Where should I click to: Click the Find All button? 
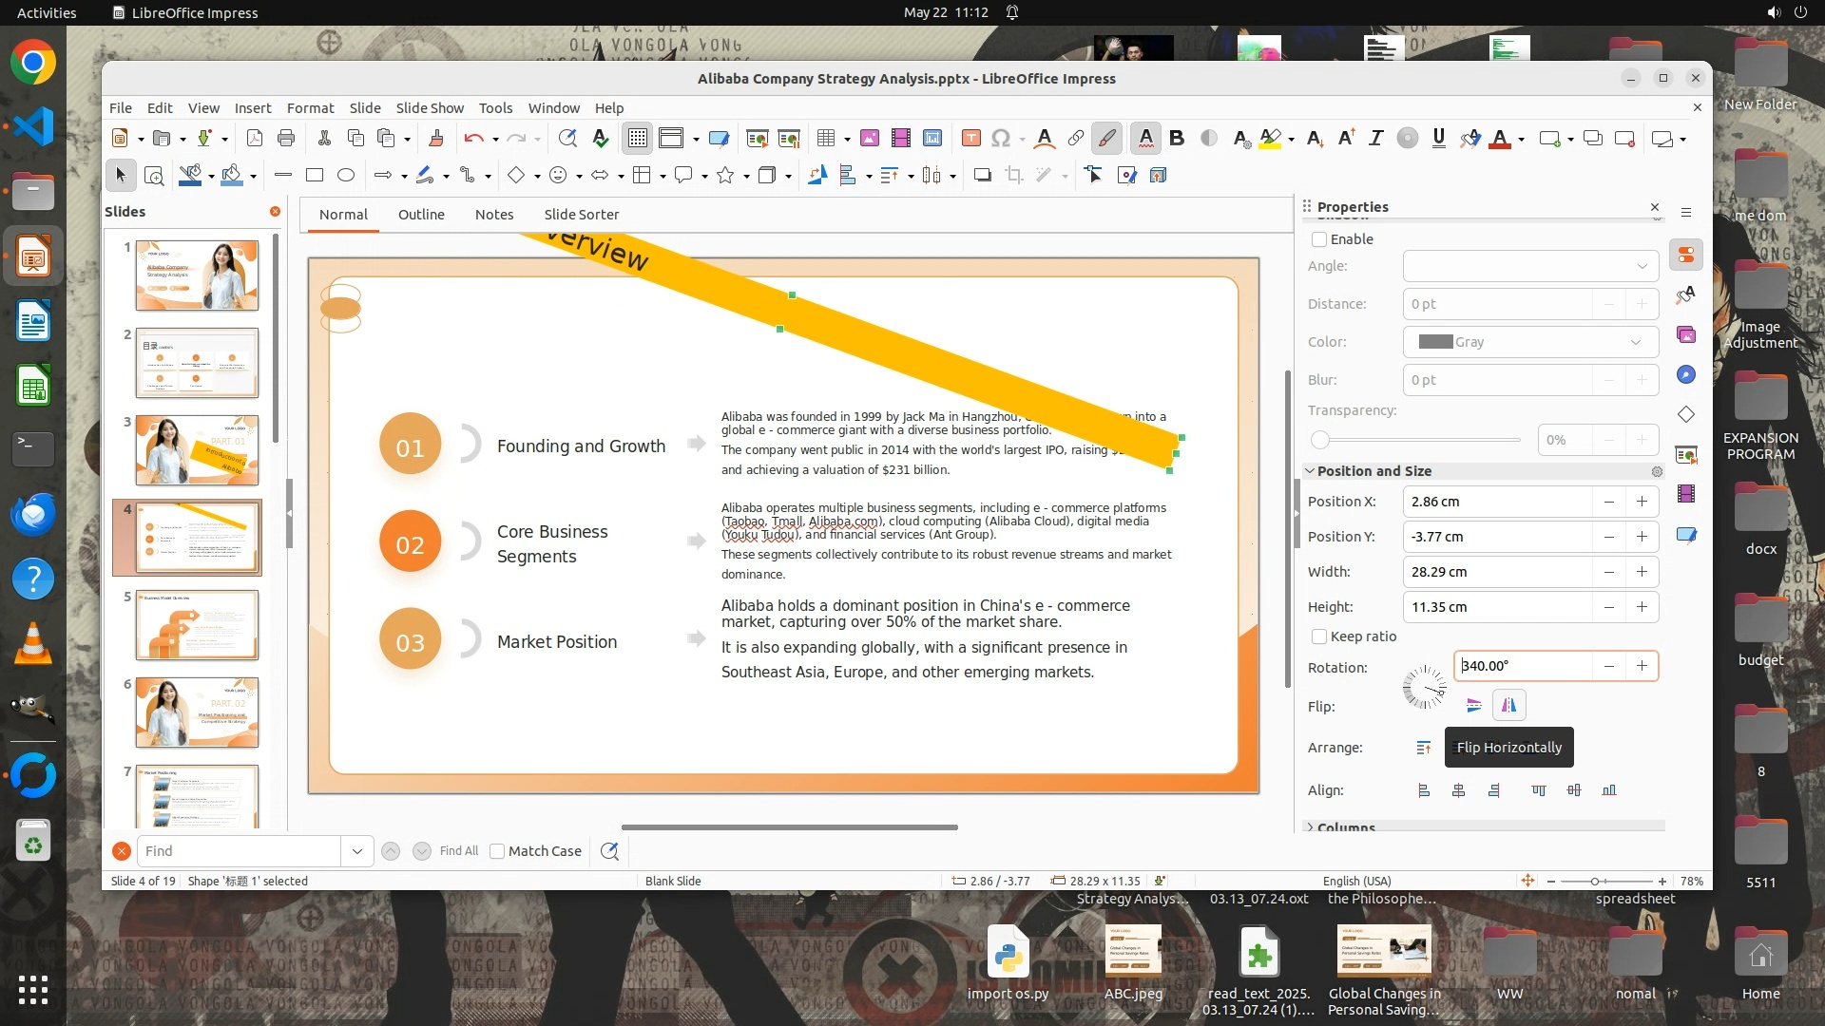tap(459, 851)
